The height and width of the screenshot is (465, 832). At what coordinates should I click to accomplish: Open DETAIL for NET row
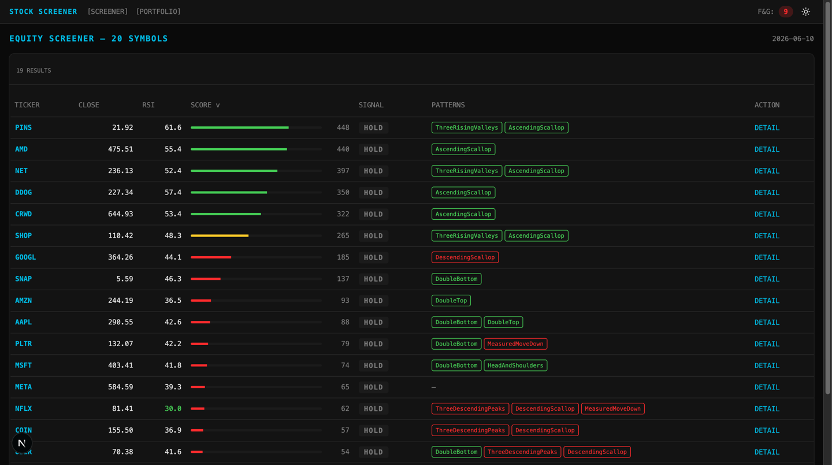click(767, 171)
